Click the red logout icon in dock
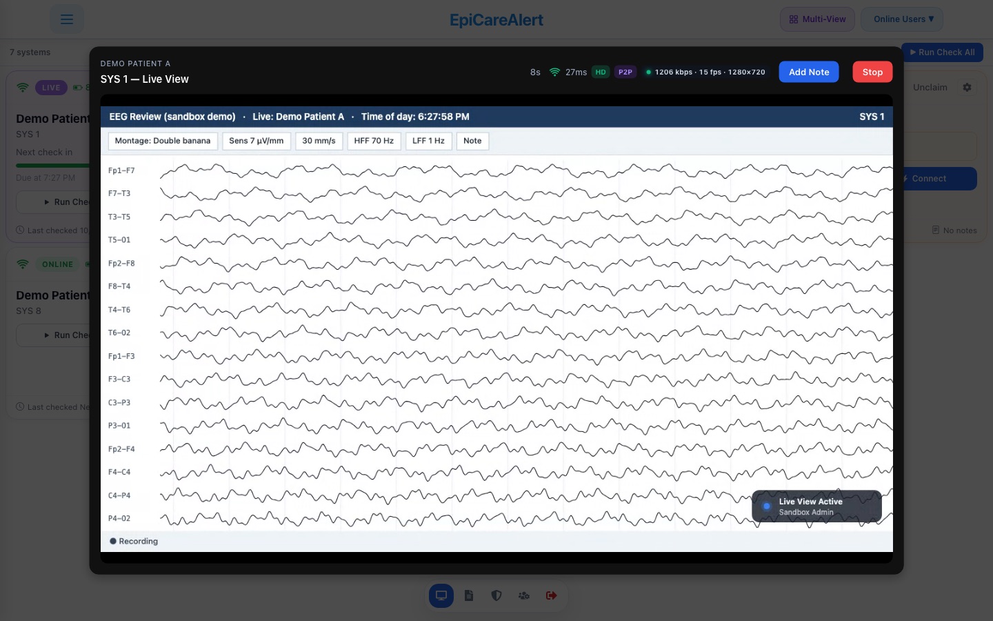993x621 pixels. click(552, 595)
